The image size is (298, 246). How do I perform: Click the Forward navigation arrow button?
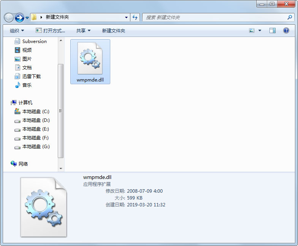click(x=19, y=18)
